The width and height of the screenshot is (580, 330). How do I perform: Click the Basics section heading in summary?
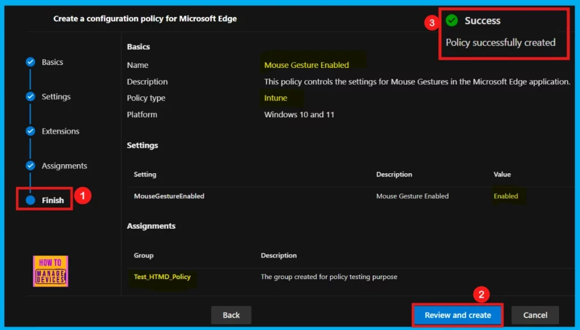pos(138,46)
